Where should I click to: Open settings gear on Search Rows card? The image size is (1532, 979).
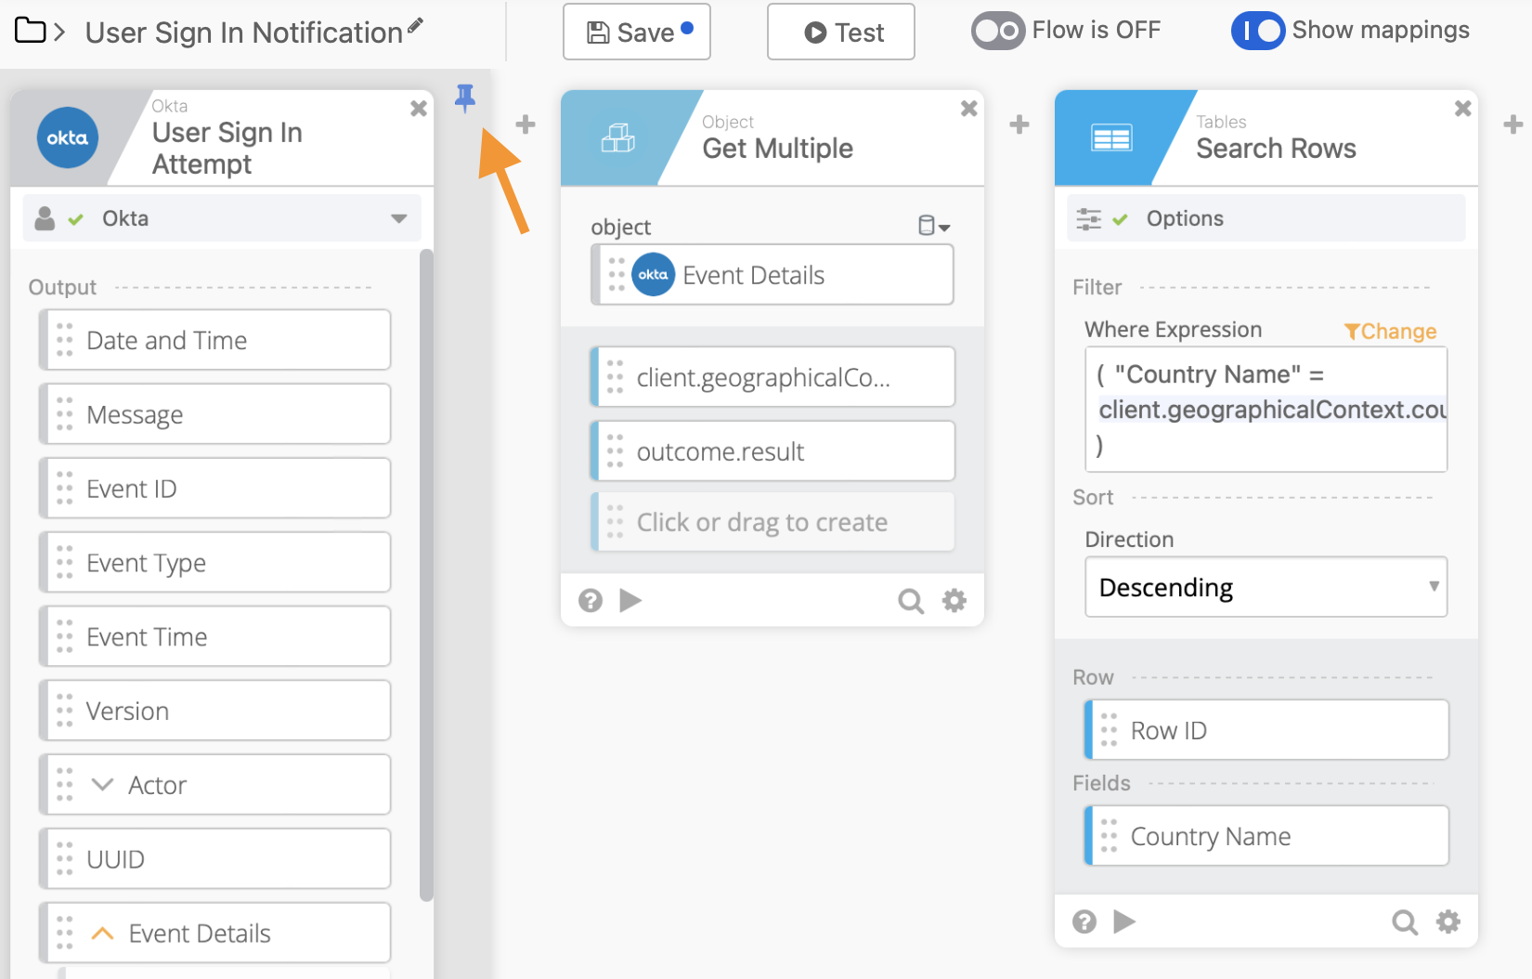click(1448, 921)
